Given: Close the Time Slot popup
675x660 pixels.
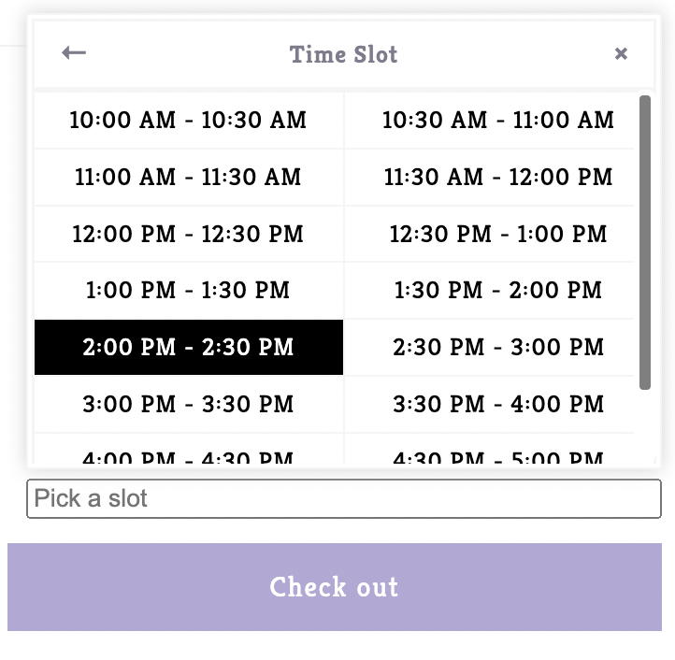Looking at the screenshot, I should coord(621,54).
